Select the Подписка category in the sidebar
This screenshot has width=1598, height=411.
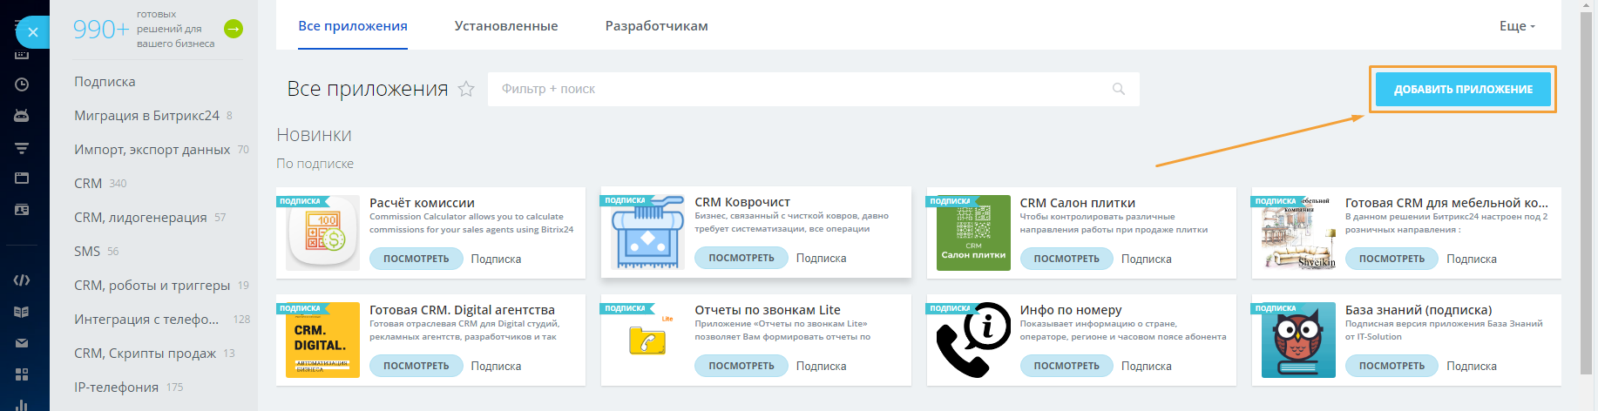(105, 82)
